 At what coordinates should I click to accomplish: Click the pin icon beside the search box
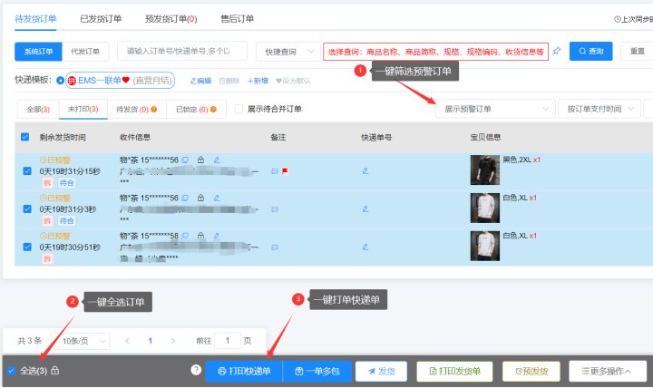[556, 51]
